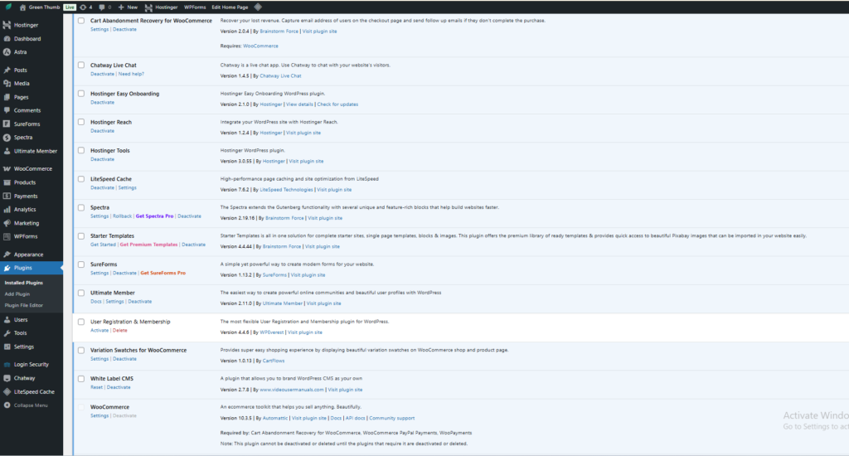Image resolution: width=849 pixels, height=456 pixels.
Task: Click the Dashboard icon in sidebar
Action: pos(7,38)
